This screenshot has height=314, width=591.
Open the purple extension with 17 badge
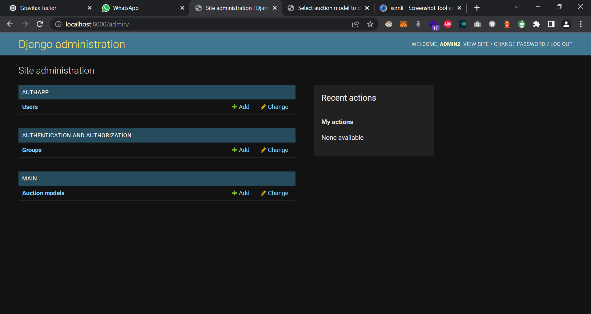[434, 25]
